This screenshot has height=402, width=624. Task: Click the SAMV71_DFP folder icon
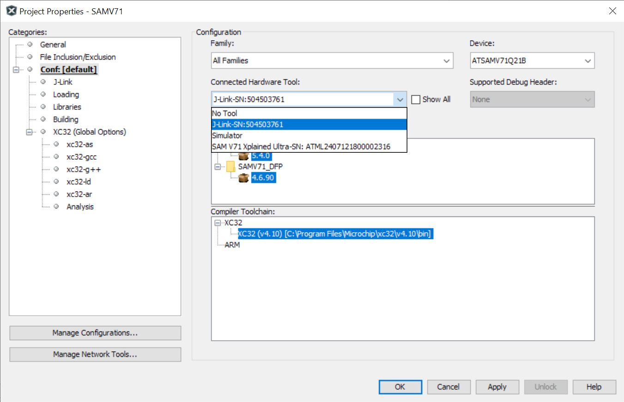[230, 166]
